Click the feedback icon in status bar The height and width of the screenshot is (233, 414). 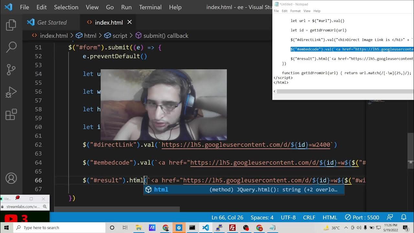click(x=390, y=217)
